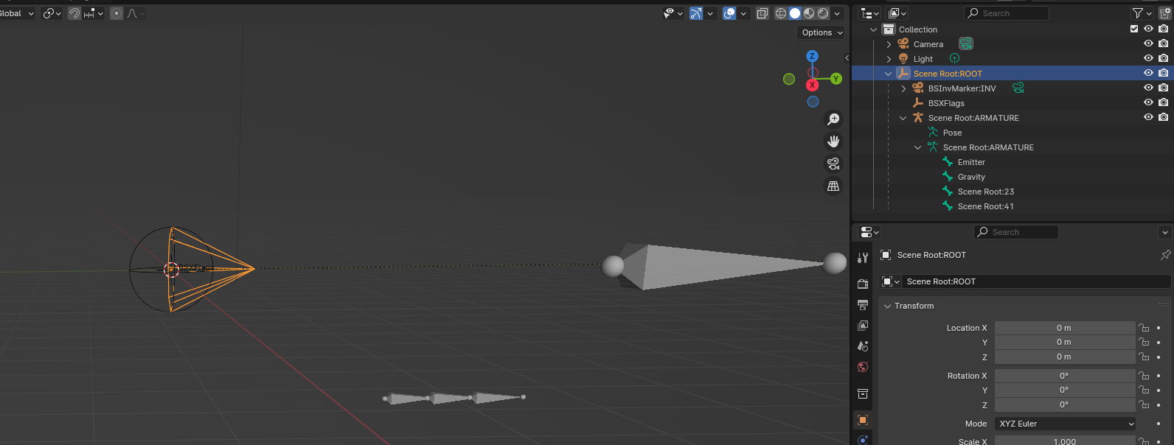Open outliner display mode dropdown

tap(897, 13)
